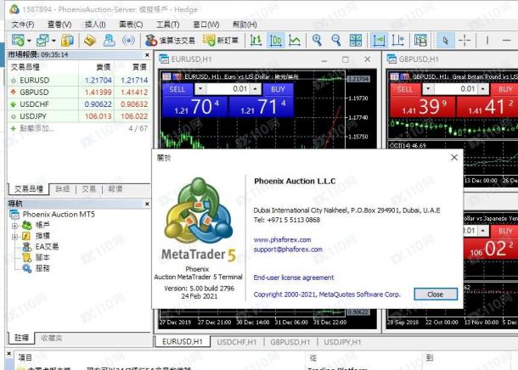The image size is (518, 370).
Task: Open the Charts menu (圖表)
Action: (x=131, y=25)
